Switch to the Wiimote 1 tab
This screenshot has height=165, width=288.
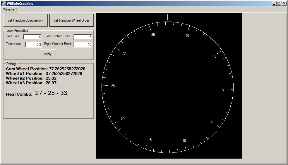pyautogui.click(x=10, y=10)
